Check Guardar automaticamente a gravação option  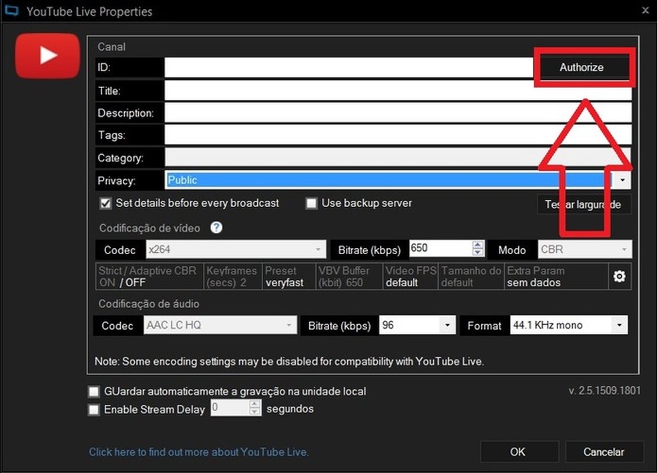pyautogui.click(x=94, y=392)
